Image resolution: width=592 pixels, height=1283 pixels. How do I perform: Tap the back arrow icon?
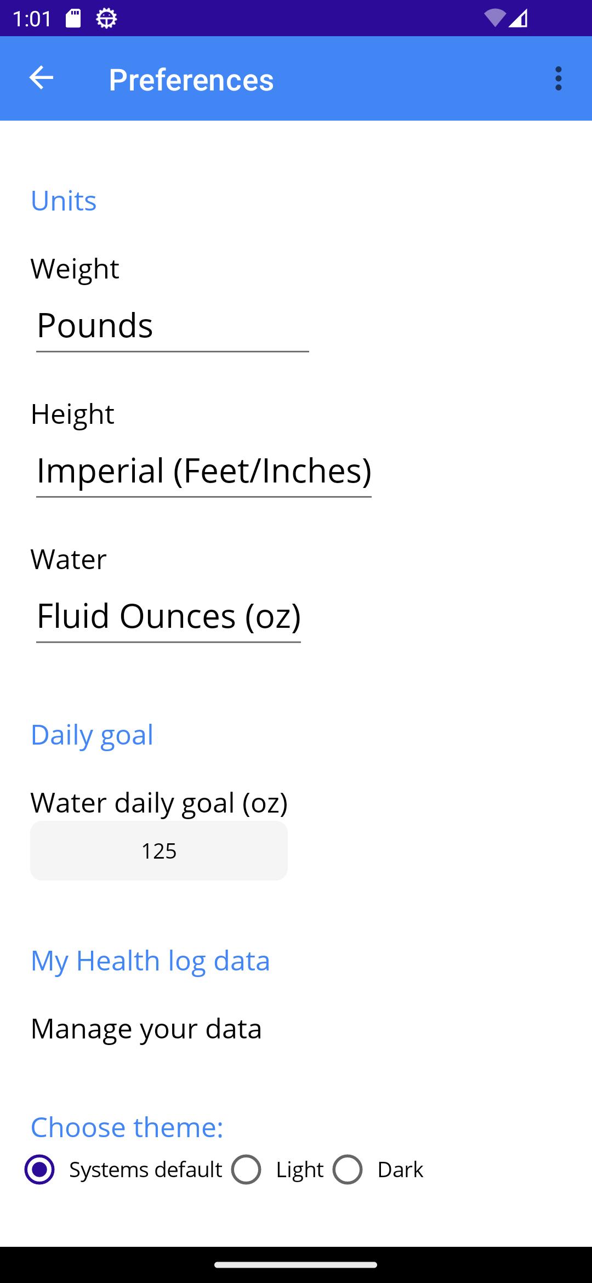[x=41, y=78]
